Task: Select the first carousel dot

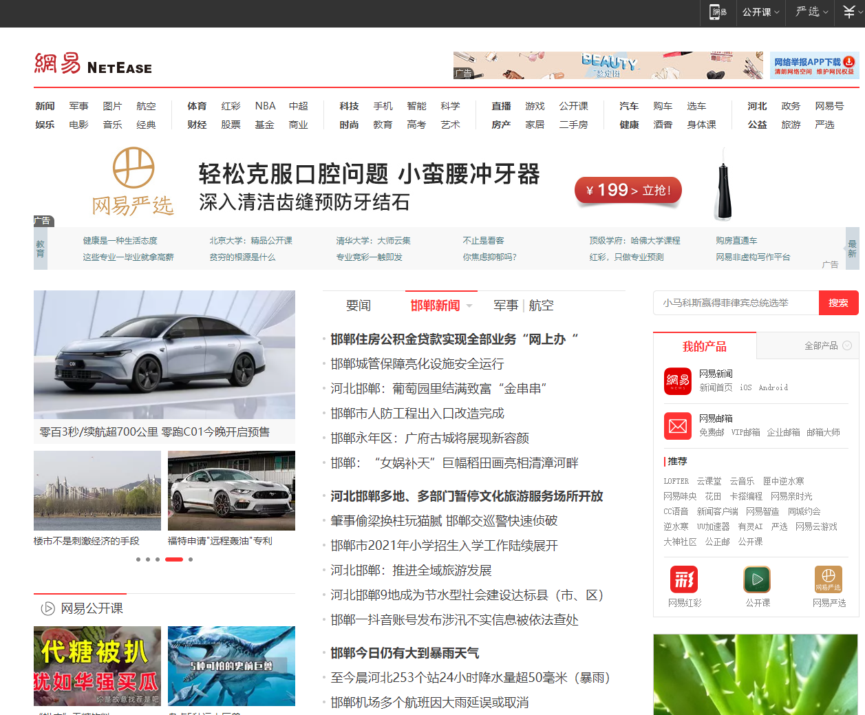Action: coord(138,559)
